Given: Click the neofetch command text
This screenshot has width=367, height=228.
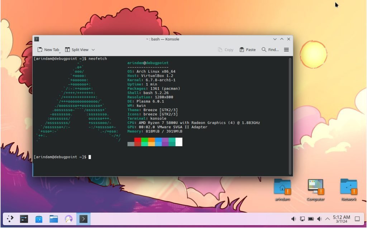Looking at the screenshot, I should (97, 59).
